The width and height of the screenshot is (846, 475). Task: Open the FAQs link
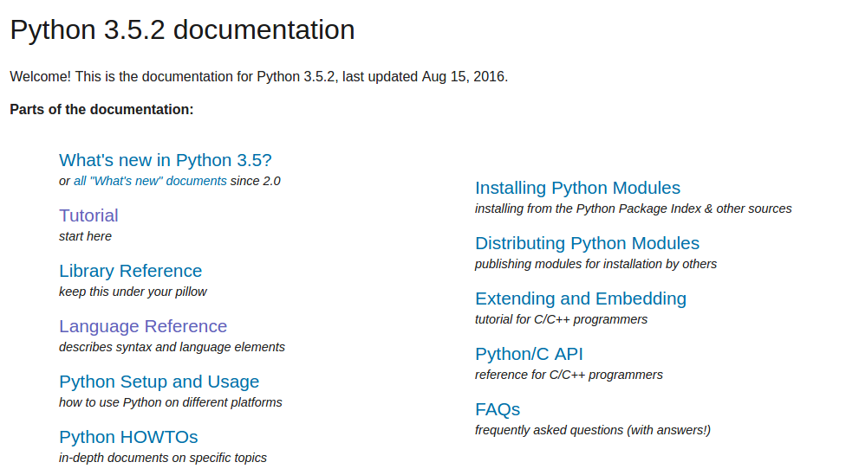tap(498, 410)
